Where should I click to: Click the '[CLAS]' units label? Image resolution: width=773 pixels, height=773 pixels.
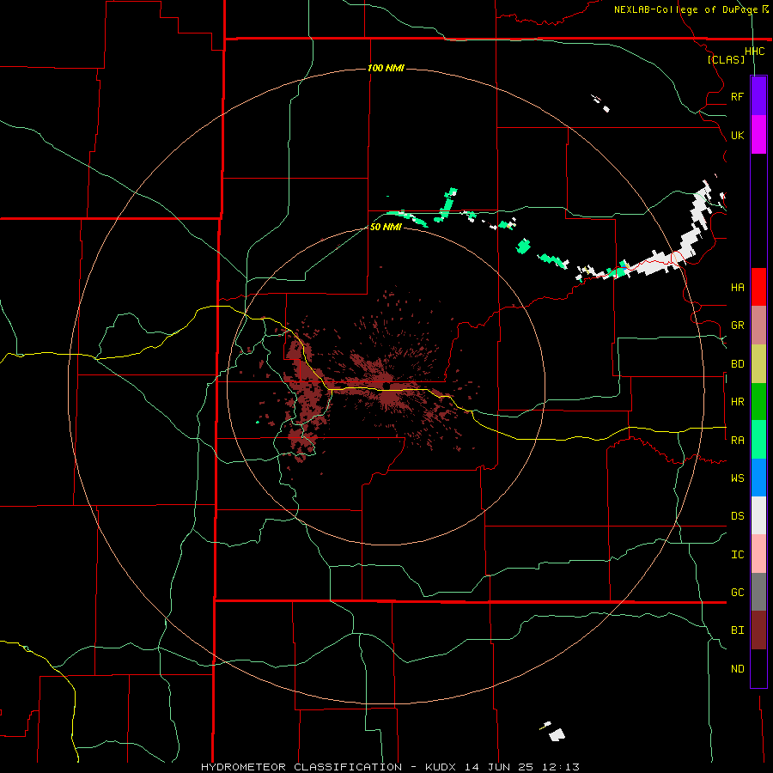click(x=726, y=59)
